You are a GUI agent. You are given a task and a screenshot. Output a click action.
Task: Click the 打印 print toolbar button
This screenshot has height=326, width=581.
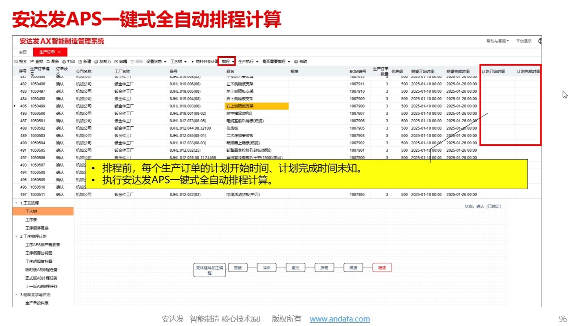69,62
